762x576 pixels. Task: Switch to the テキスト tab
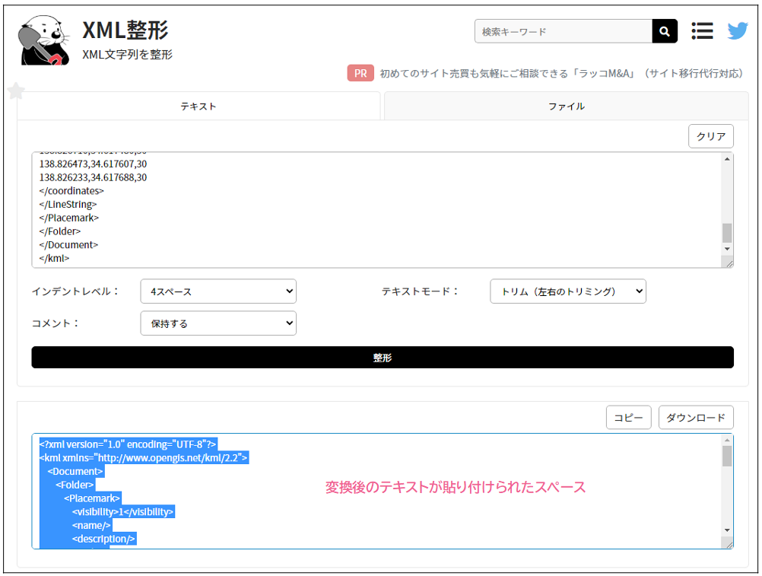tap(198, 107)
